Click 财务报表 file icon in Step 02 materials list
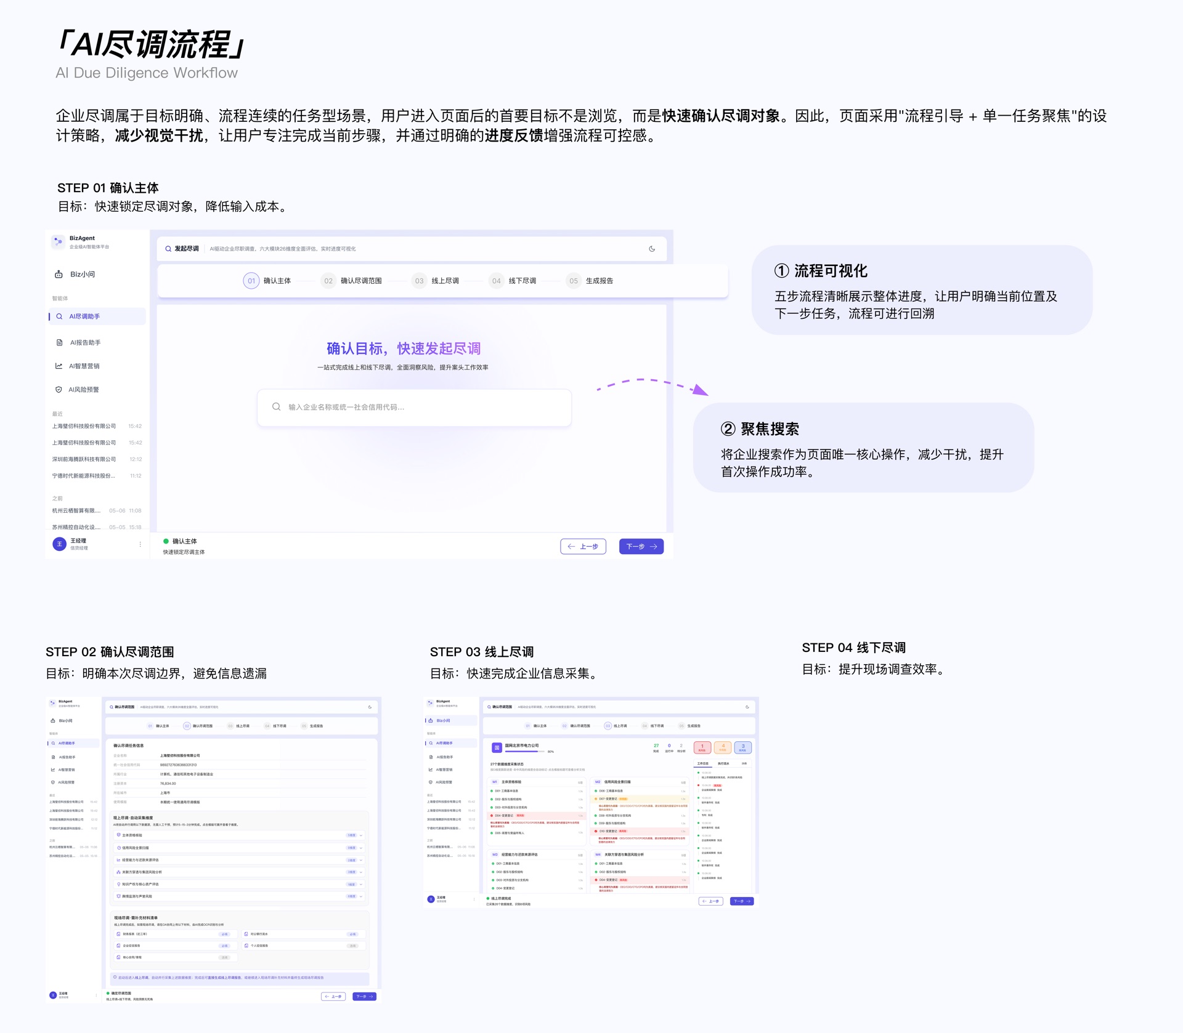 coord(118,934)
